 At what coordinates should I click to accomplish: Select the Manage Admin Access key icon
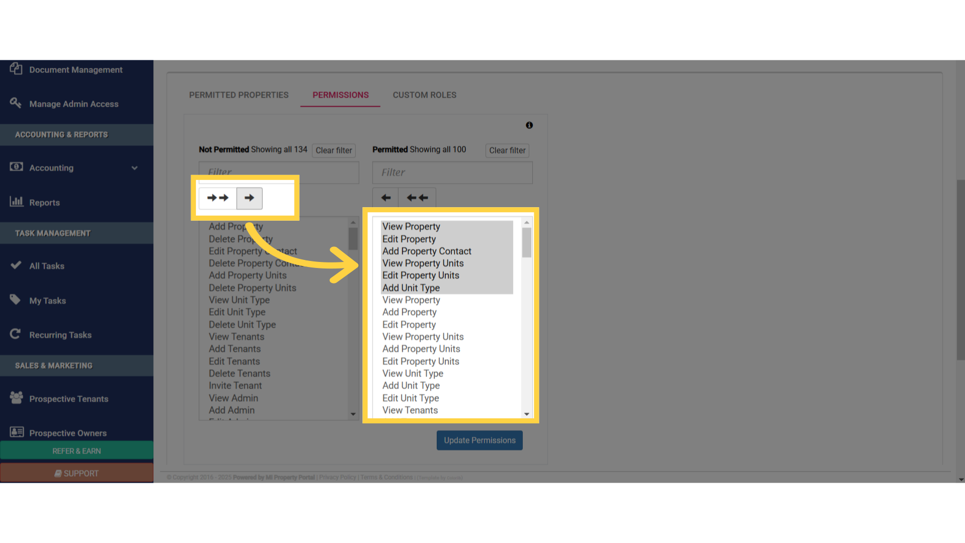click(x=16, y=104)
